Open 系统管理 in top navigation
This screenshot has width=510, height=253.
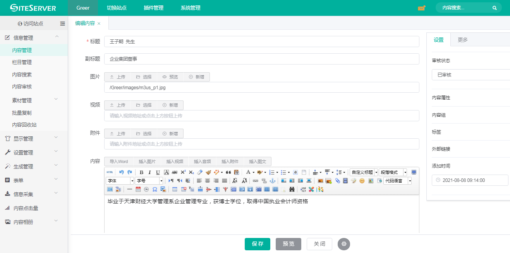191,8
